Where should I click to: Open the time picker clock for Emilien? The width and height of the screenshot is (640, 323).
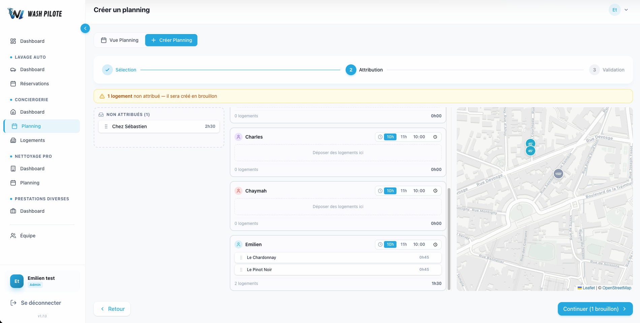tap(435, 244)
